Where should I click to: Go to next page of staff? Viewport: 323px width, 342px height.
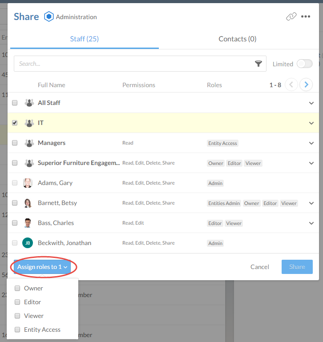[x=306, y=84]
